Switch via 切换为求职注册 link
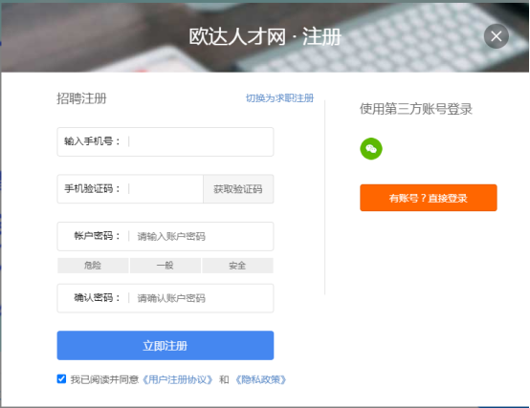The image size is (530, 408). coord(279,98)
